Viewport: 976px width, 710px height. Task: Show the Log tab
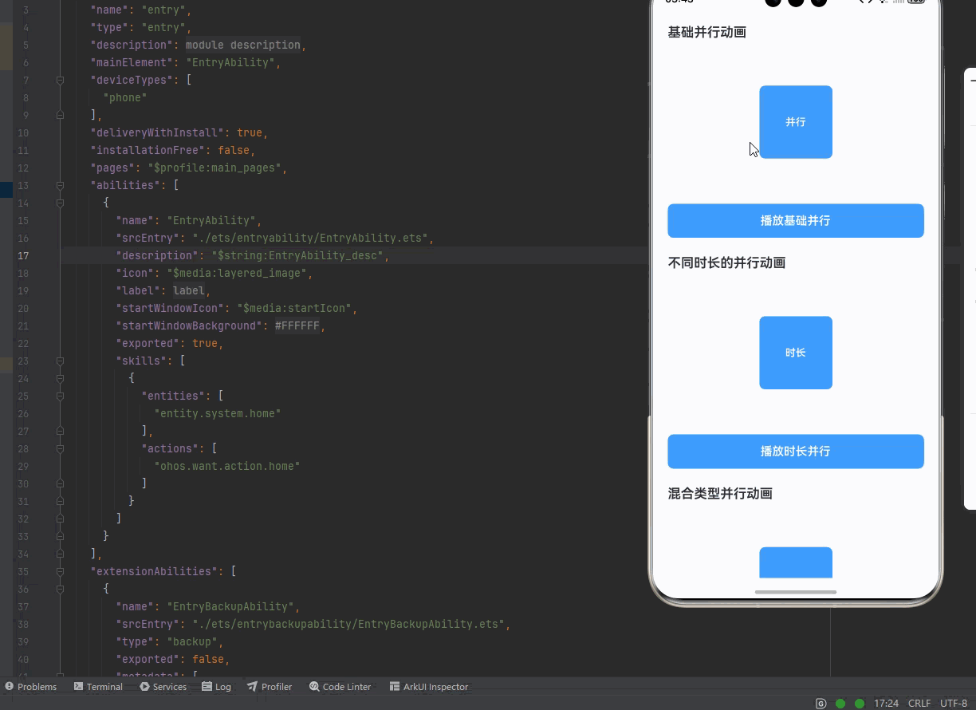[x=217, y=686]
